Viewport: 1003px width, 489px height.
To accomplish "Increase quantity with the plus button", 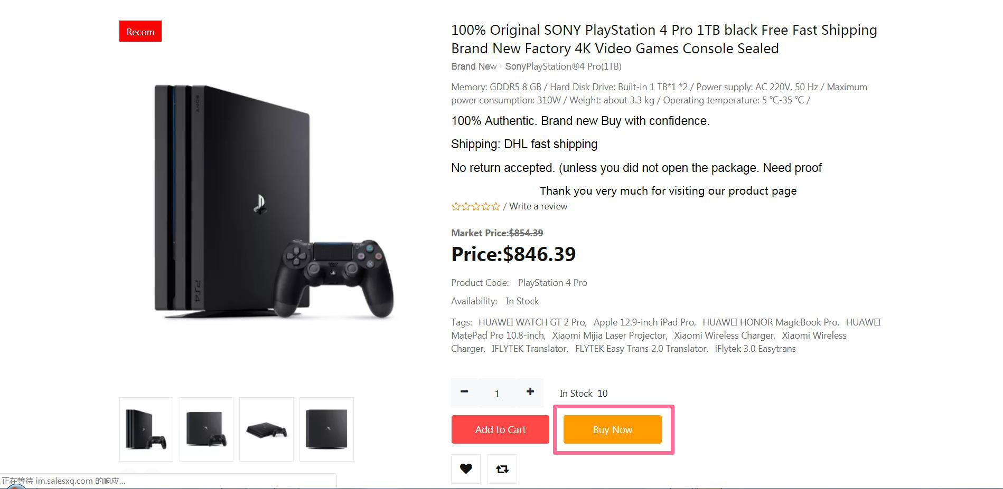I will 530,392.
